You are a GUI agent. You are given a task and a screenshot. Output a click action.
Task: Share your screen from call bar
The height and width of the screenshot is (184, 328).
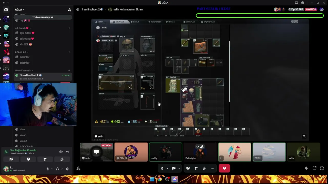pos(188,168)
